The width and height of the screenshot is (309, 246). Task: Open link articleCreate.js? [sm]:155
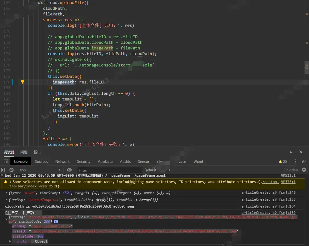pos(268,199)
